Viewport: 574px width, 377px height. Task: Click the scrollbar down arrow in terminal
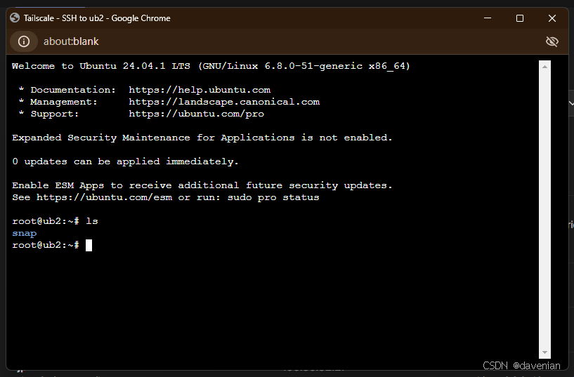click(544, 352)
